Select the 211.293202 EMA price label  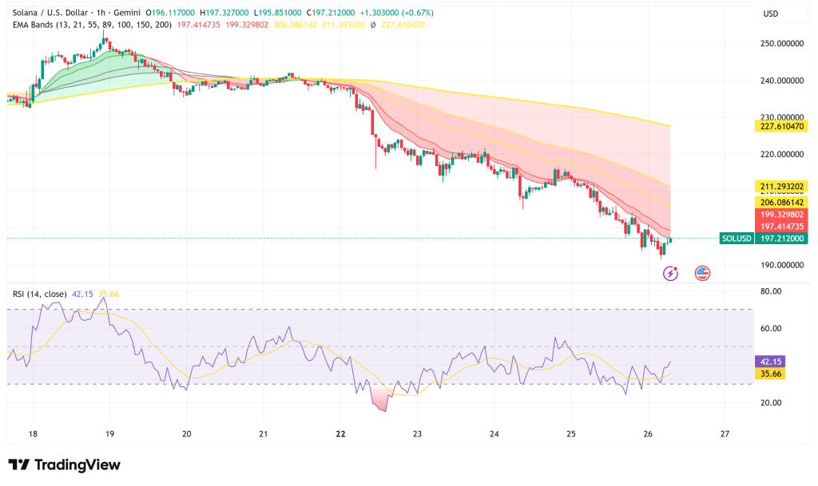pyautogui.click(x=781, y=187)
